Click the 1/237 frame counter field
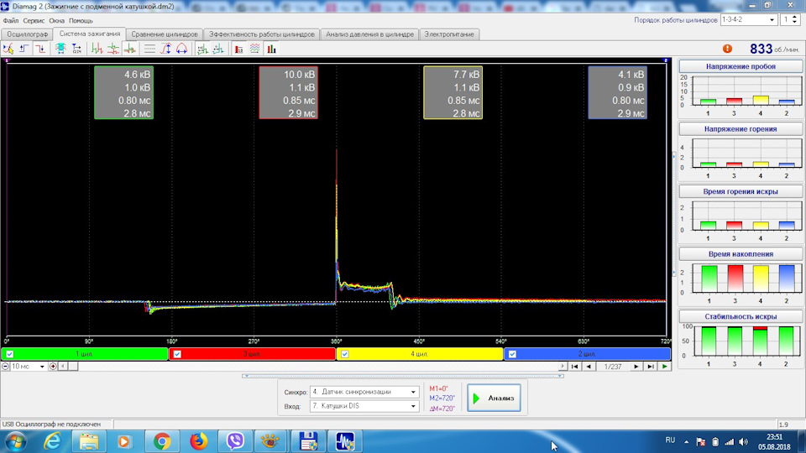806x453 pixels. pos(613,367)
